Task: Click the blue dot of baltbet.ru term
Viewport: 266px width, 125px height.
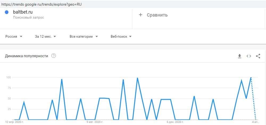Action: tap(7, 12)
